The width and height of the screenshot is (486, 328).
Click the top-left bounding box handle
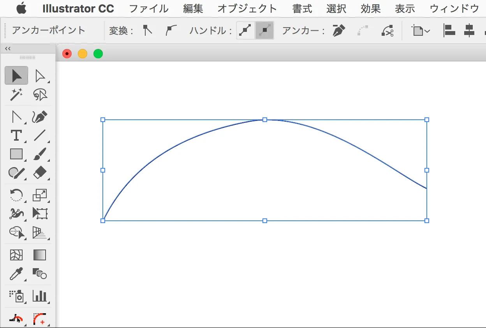pyautogui.click(x=103, y=120)
